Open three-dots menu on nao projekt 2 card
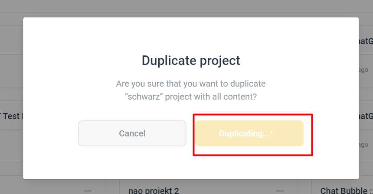The height and width of the screenshot is (194, 373). pos(280,191)
